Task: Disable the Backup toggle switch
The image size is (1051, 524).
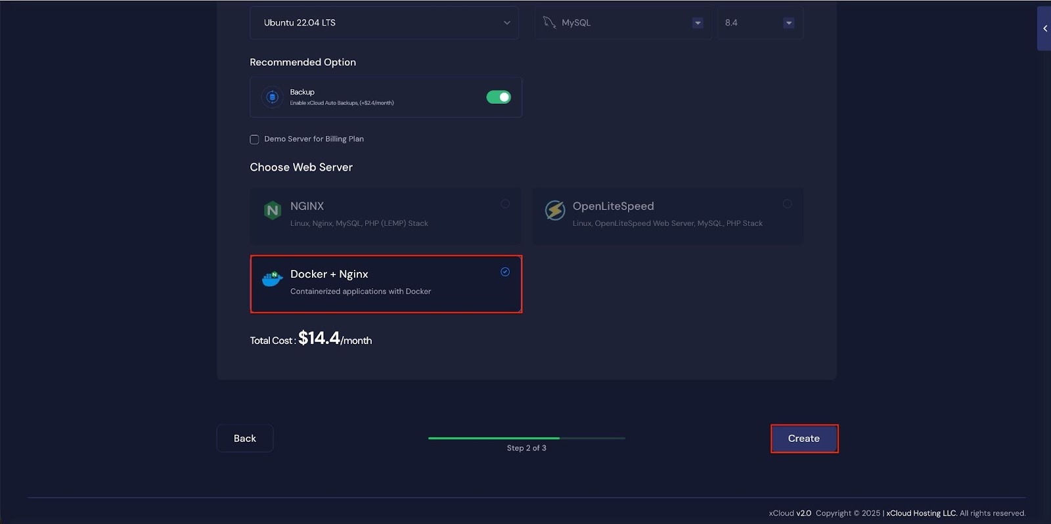Action: click(x=499, y=97)
